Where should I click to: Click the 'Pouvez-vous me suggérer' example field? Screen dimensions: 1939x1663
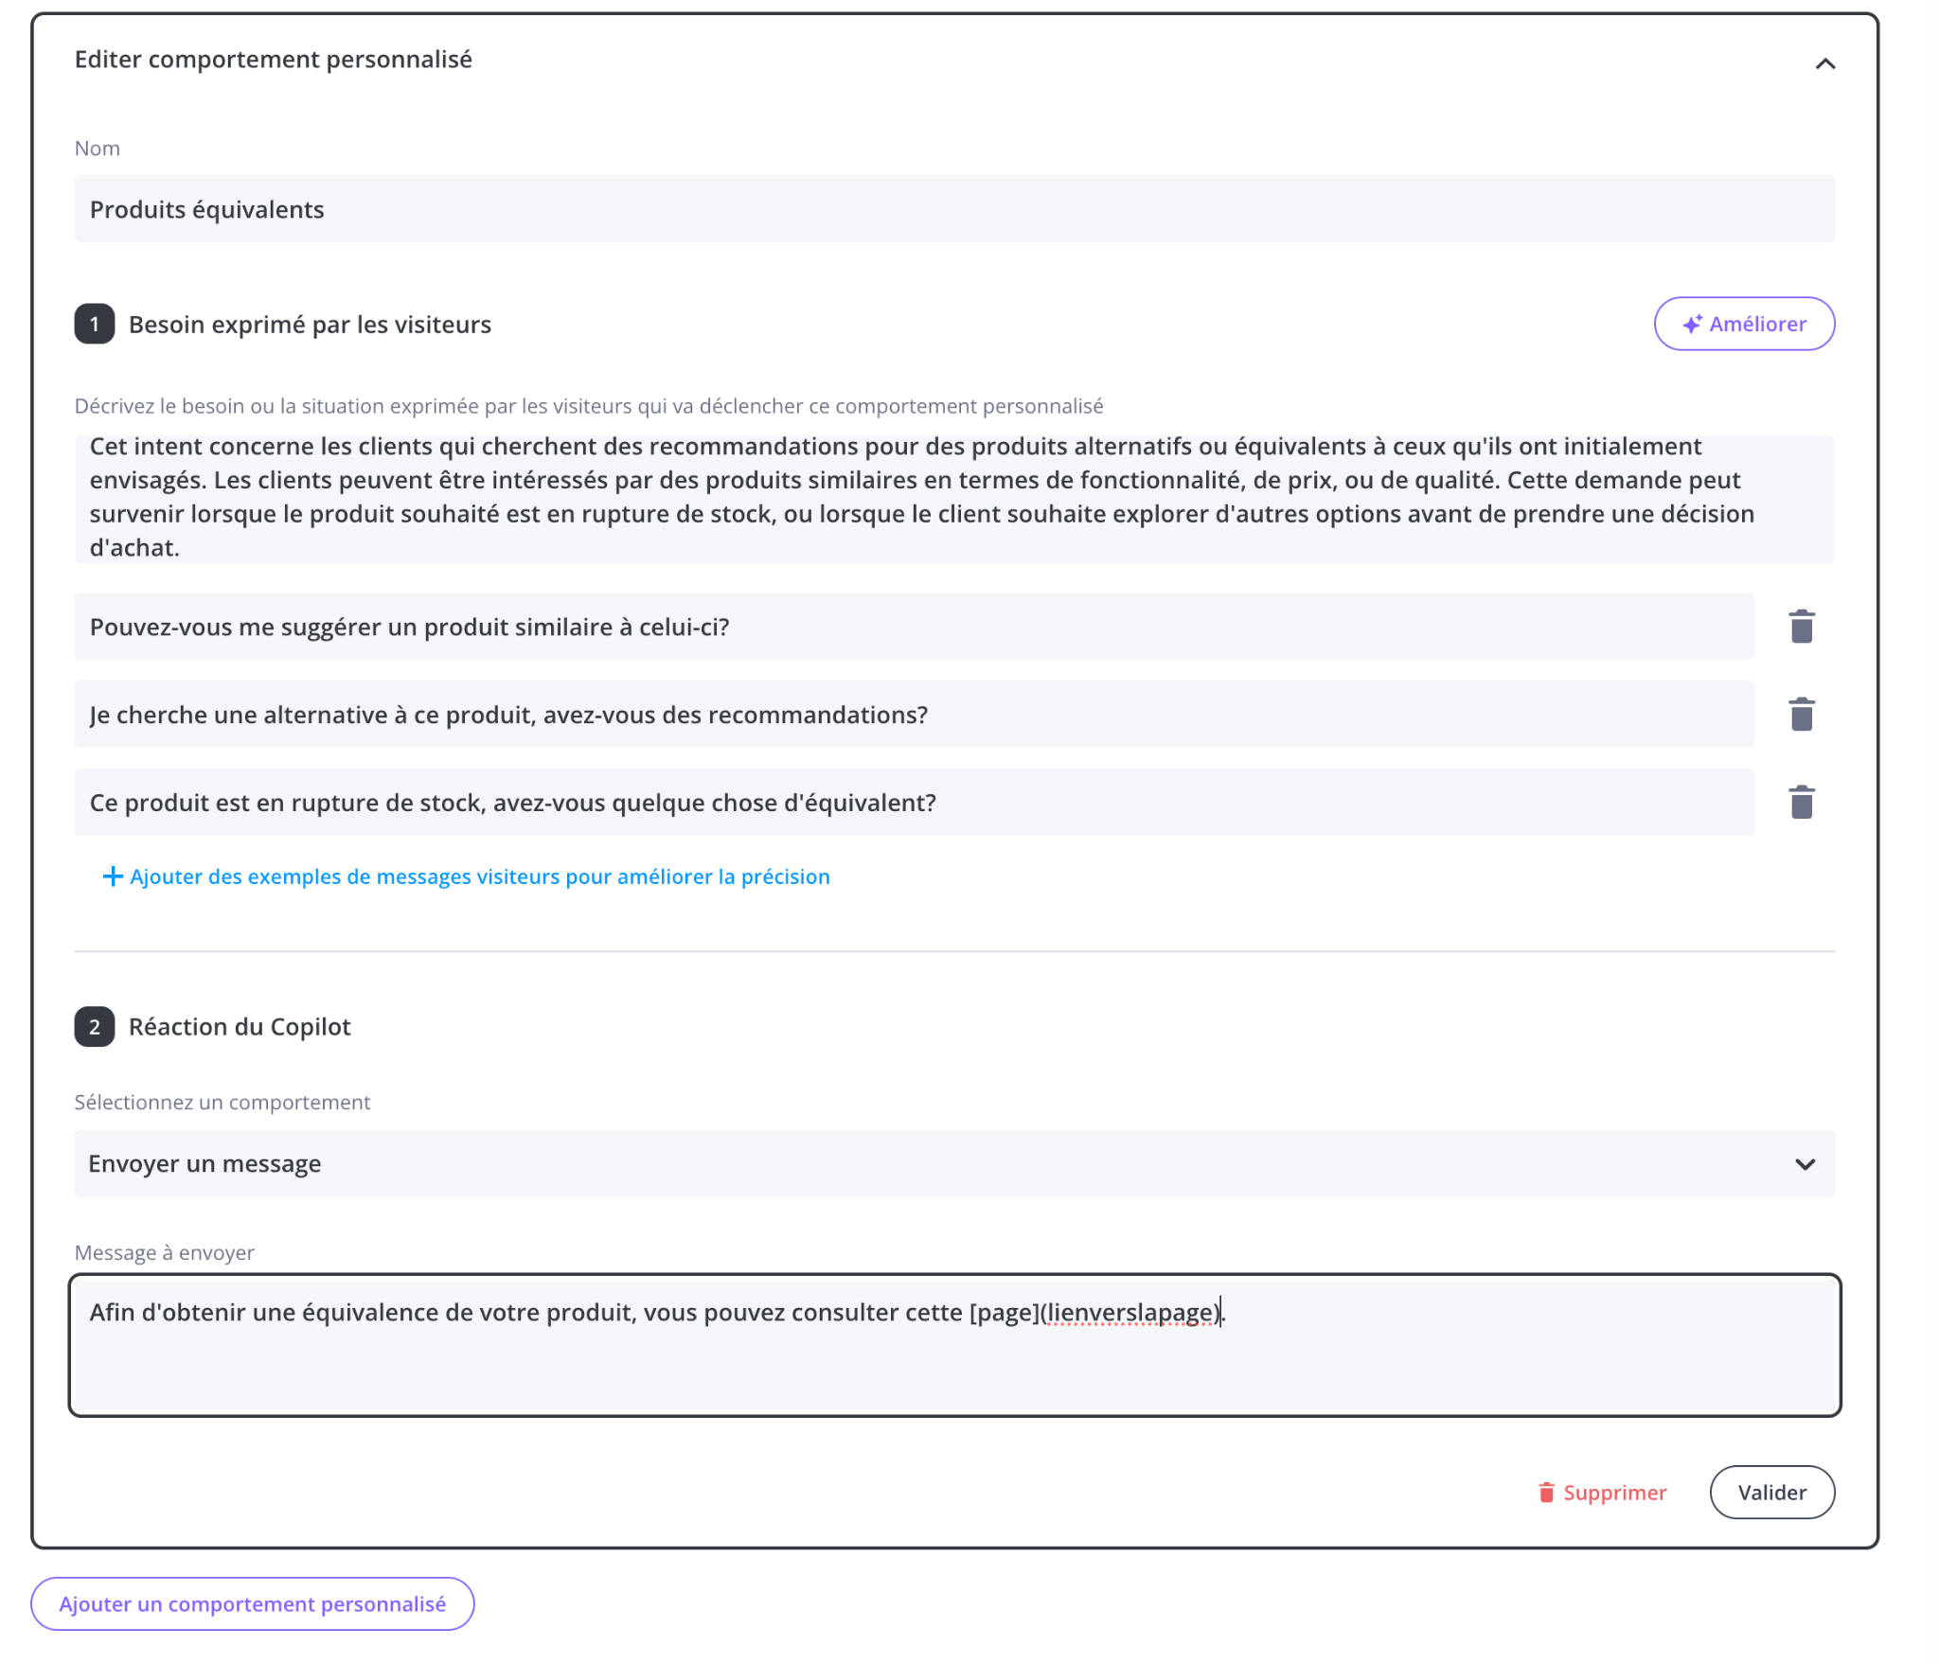(913, 627)
